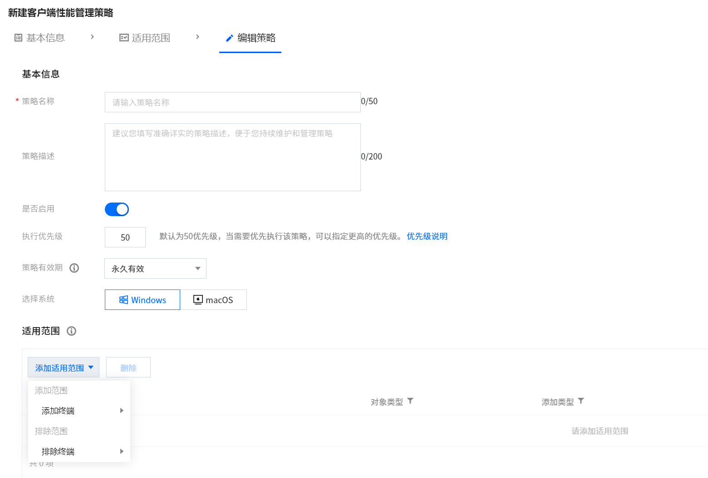Click the 删除 button

click(x=128, y=367)
